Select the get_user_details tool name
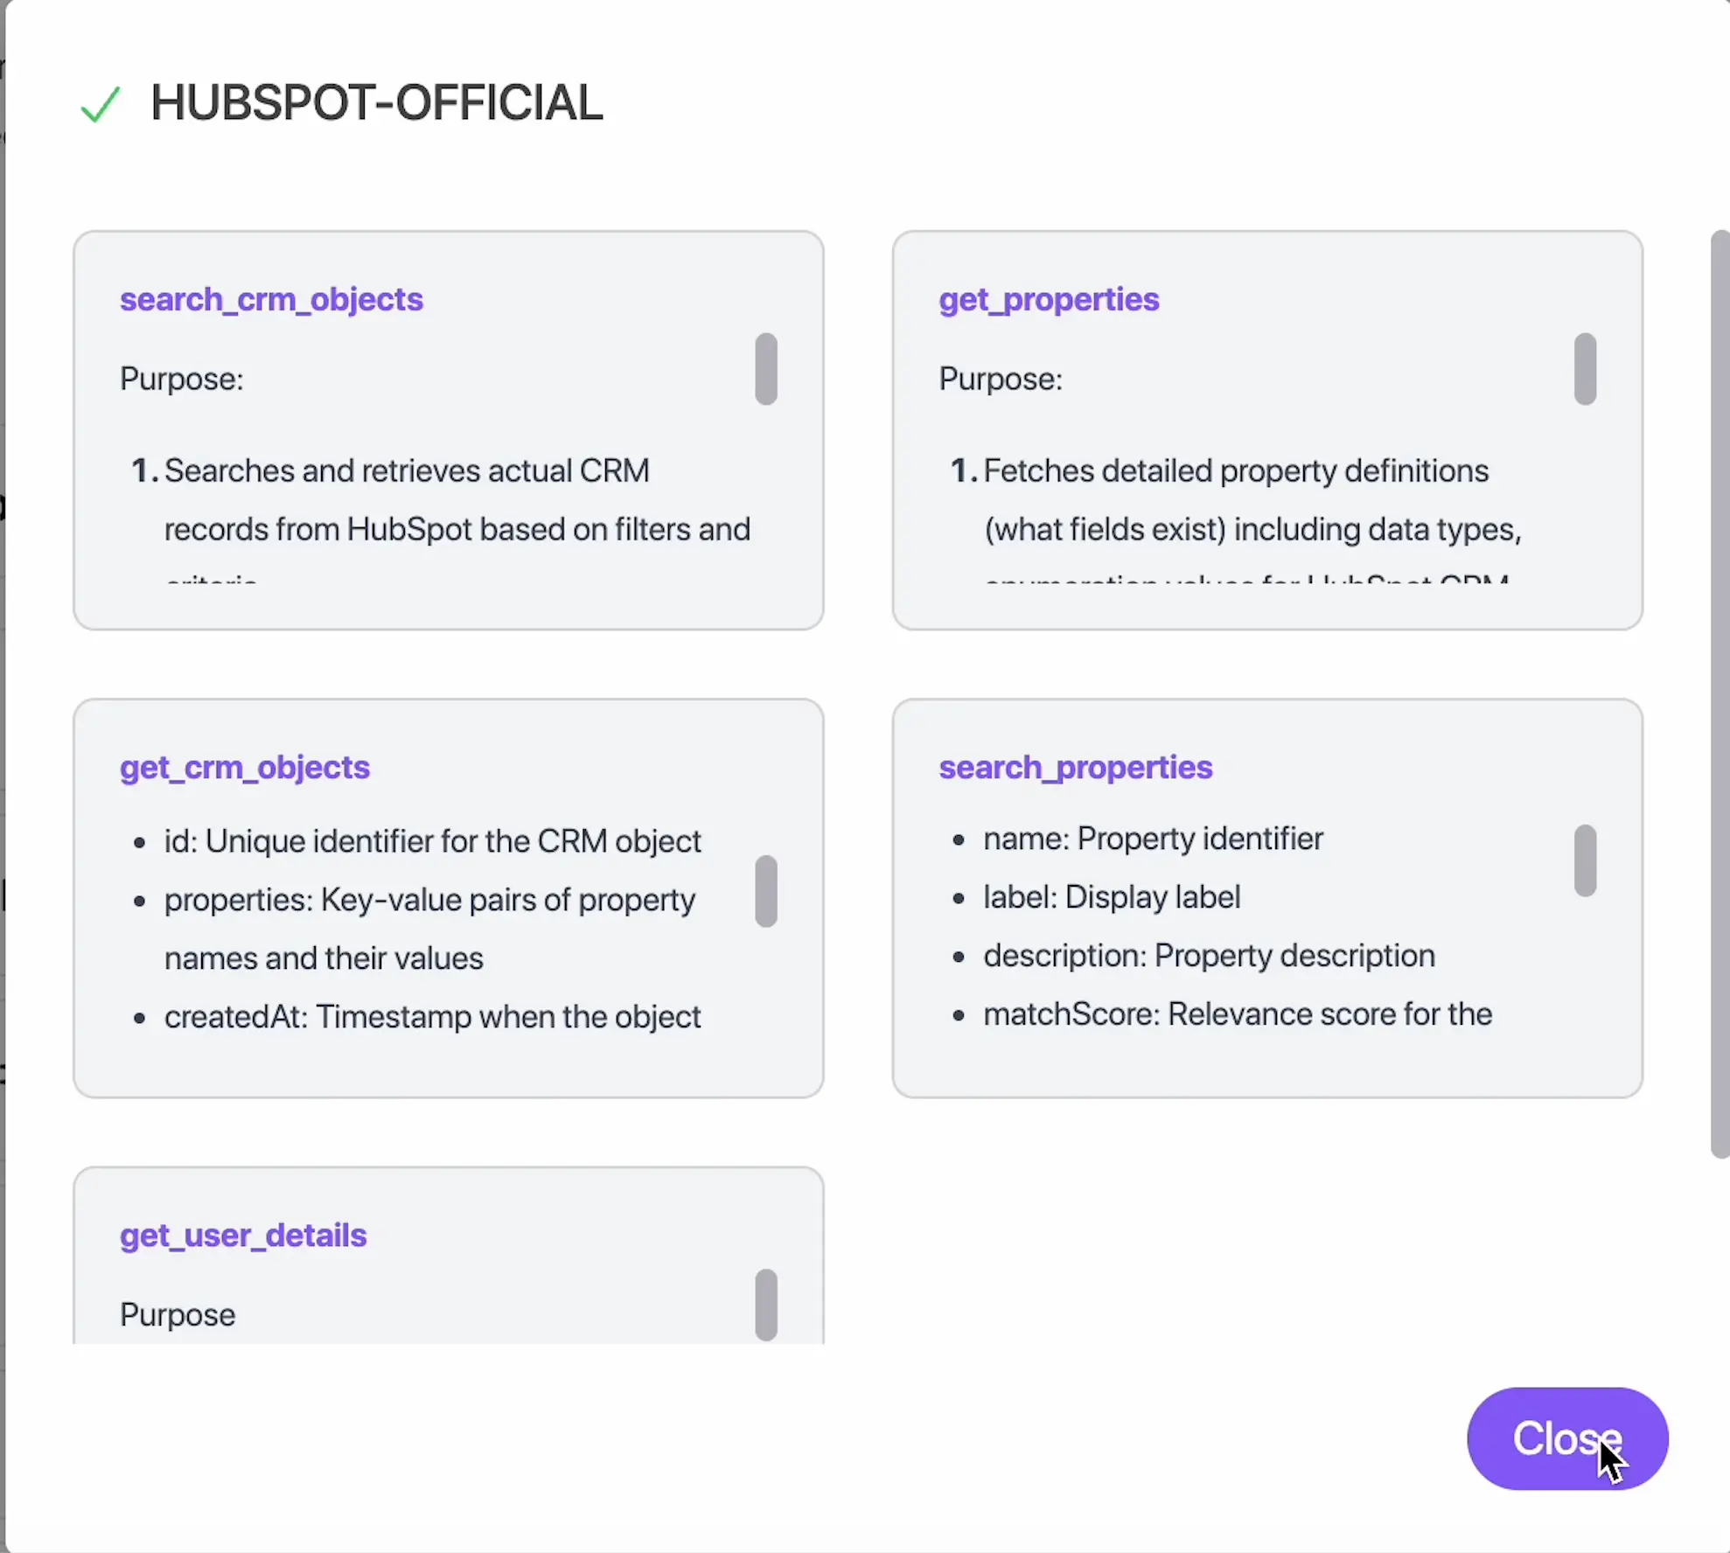The width and height of the screenshot is (1730, 1553). click(243, 1235)
